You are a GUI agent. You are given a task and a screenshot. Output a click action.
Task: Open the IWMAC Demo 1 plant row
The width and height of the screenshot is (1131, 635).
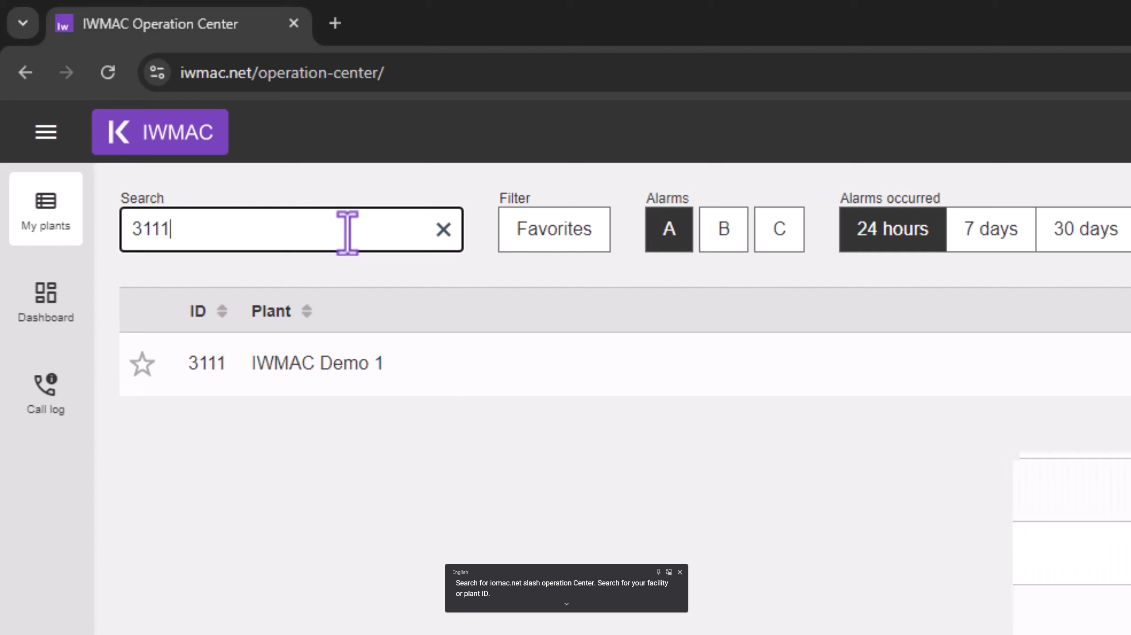coord(625,364)
